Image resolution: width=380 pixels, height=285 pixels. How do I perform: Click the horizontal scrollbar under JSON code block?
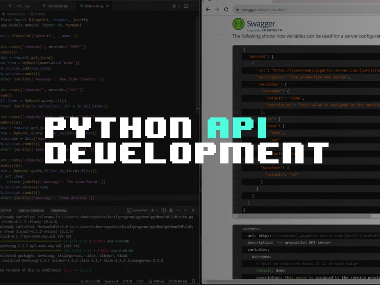(x=304, y=216)
